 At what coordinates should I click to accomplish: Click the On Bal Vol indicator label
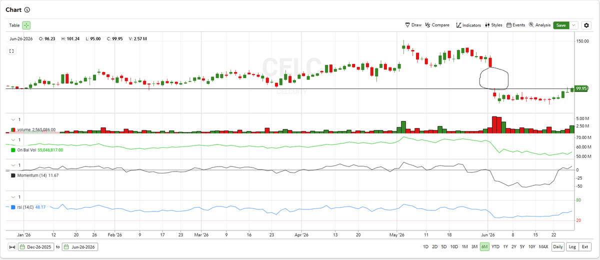coord(27,149)
